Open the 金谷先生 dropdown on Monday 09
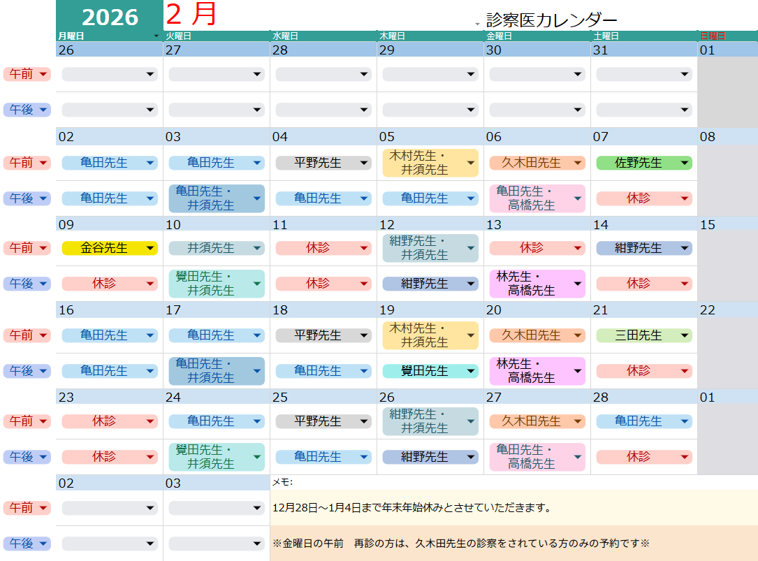Screen dimensions: 758x561 (x=150, y=248)
